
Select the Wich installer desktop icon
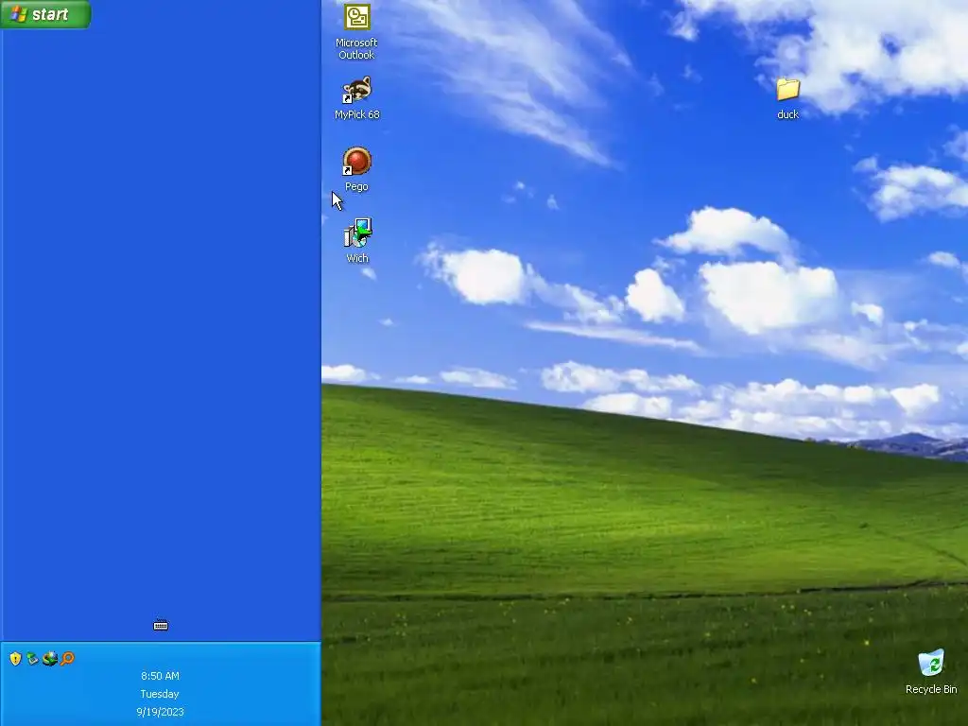click(357, 233)
